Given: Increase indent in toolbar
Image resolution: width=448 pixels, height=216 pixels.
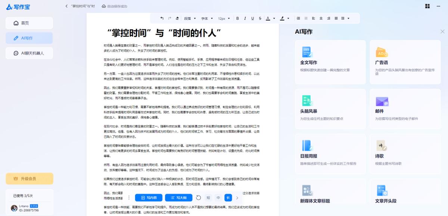Looking at the screenshot, I should 298,18.
